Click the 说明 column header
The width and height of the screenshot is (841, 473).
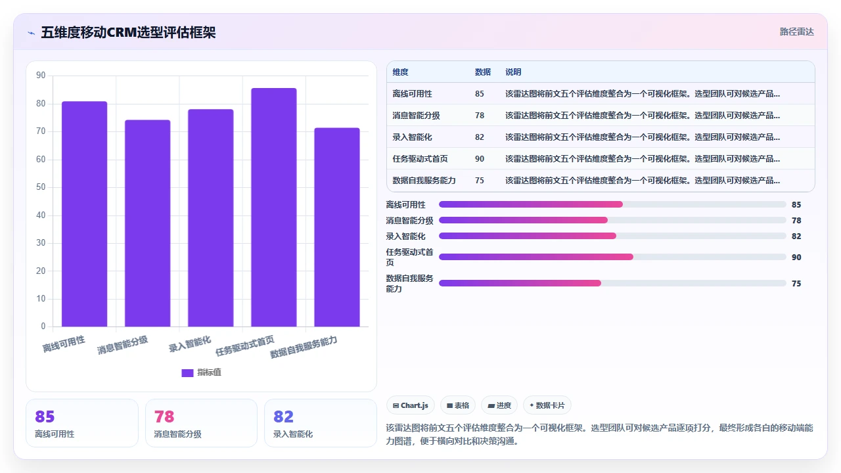coord(513,72)
